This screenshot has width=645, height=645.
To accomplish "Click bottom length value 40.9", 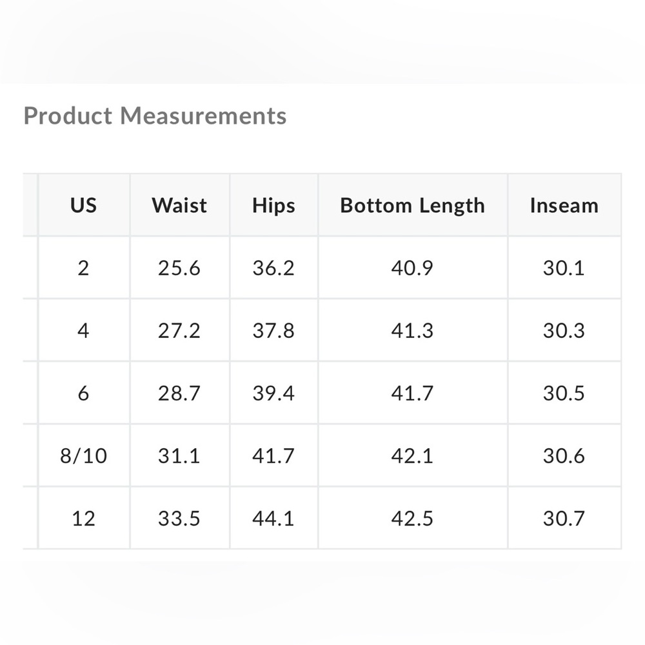I will click(413, 268).
